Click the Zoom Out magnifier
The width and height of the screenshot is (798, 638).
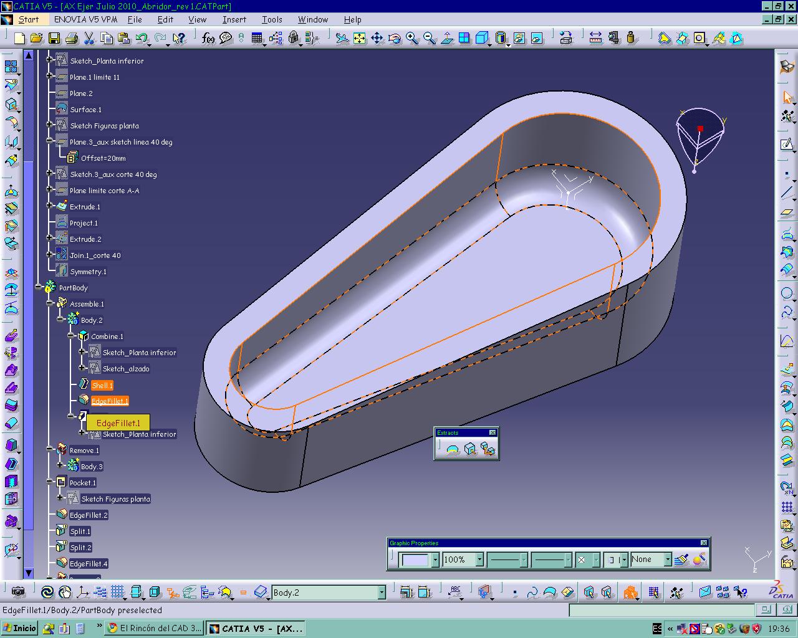tap(430, 39)
